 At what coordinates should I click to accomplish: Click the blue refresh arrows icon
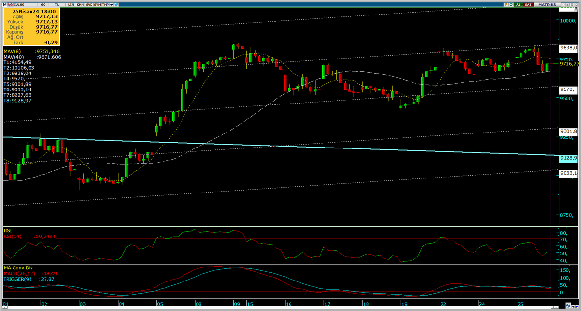(x=568, y=306)
